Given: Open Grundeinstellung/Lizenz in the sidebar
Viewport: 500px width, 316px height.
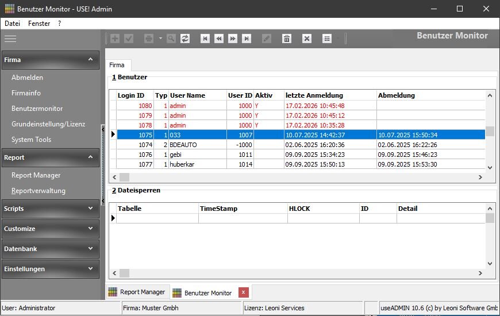Looking at the screenshot, I should pyautogui.click(x=48, y=124).
